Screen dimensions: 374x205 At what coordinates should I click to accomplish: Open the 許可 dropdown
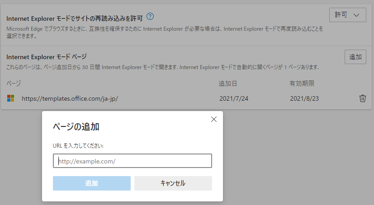click(x=347, y=15)
